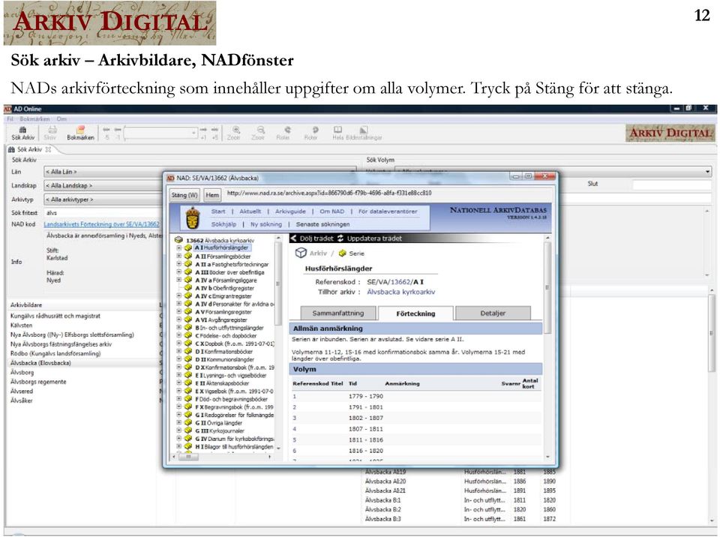Open the Om NAD link

pyautogui.click(x=332, y=211)
